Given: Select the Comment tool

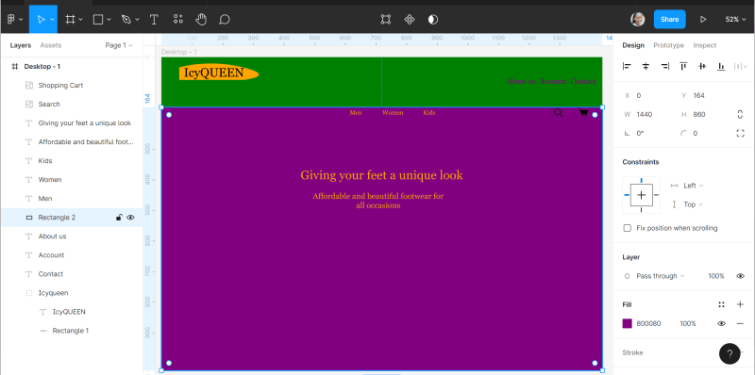Looking at the screenshot, I should tap(225, 19).
